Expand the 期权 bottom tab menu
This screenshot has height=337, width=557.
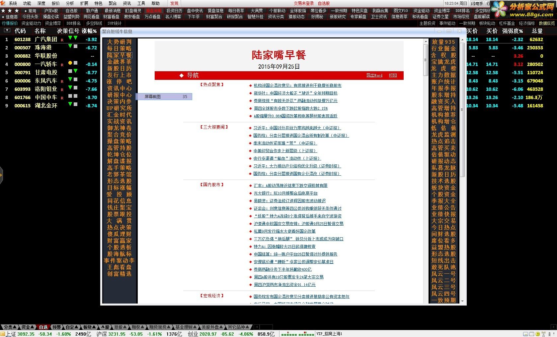137,327
